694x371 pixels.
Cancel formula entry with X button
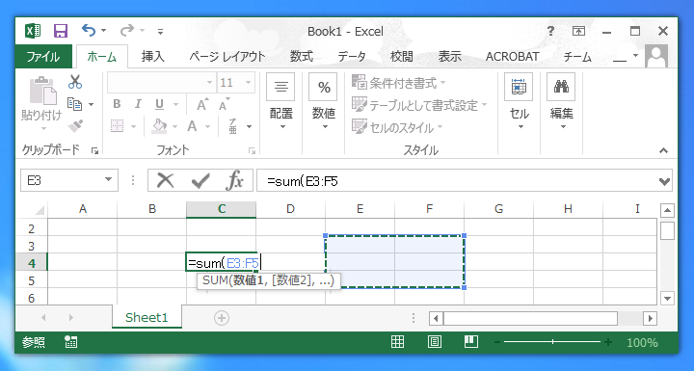(x=165, y=180)
